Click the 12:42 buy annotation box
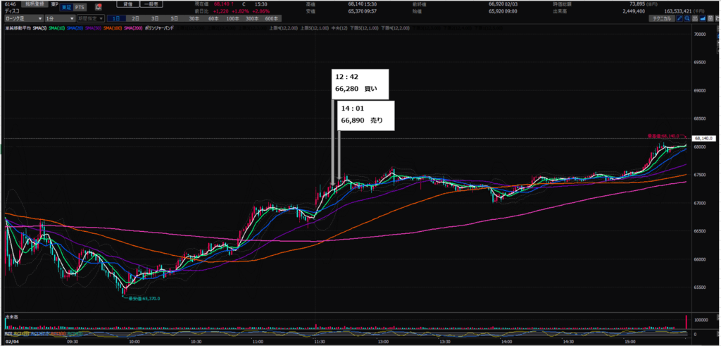 pos(358,84)
